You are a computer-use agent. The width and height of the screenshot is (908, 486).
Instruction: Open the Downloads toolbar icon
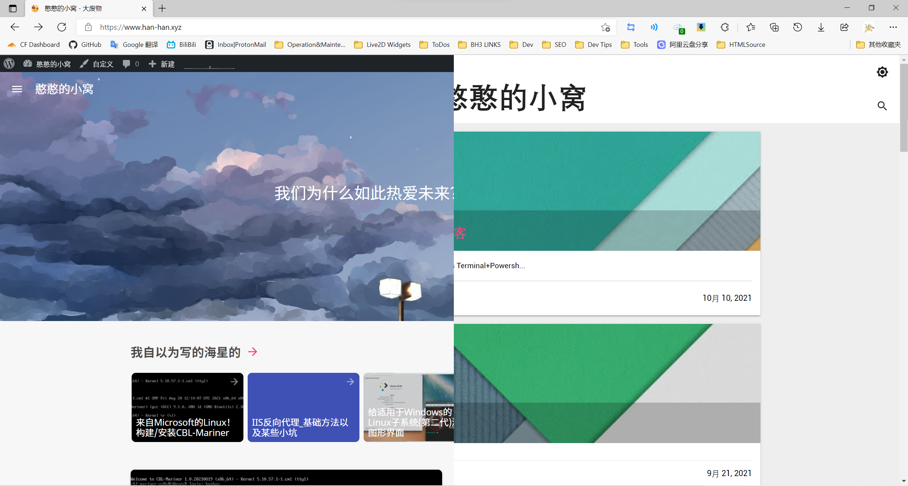click(821, 27)
